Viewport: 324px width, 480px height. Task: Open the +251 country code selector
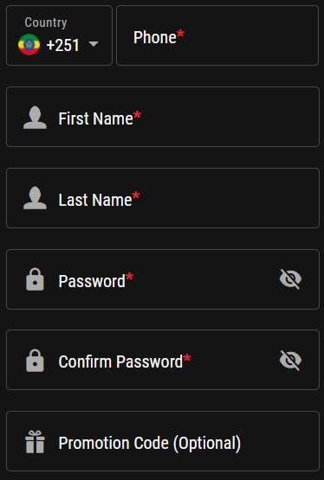59,35
